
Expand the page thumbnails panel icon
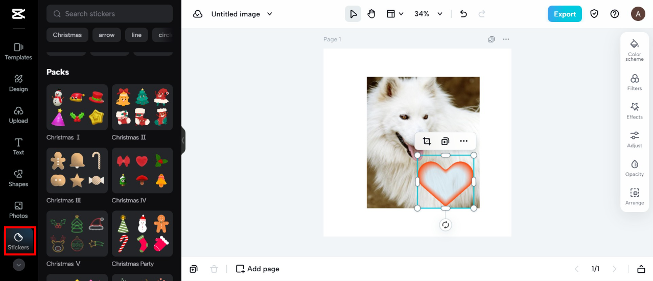(641, 269)
